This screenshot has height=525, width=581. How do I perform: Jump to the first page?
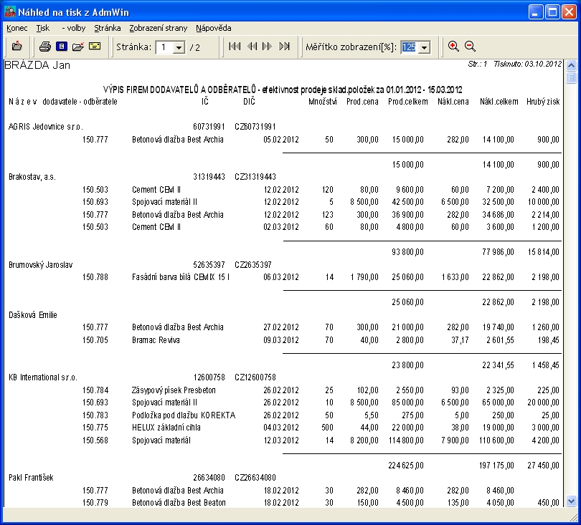pyautogui.click(x=235, y=47)
